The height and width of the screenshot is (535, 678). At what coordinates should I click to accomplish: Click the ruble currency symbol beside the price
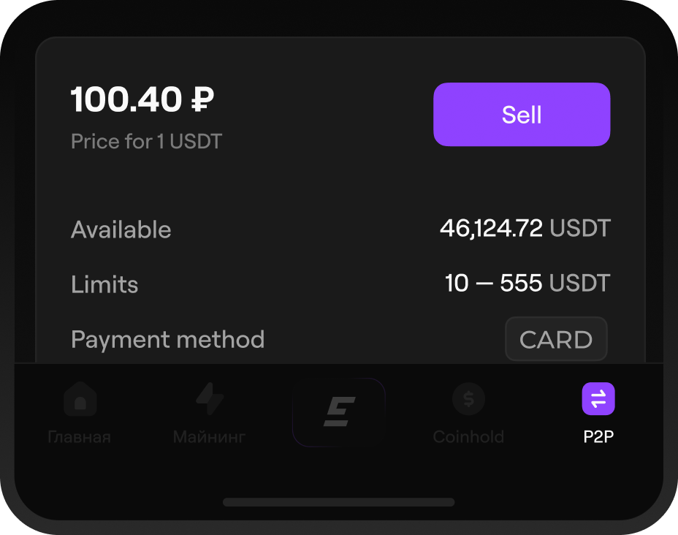(202, 100)
